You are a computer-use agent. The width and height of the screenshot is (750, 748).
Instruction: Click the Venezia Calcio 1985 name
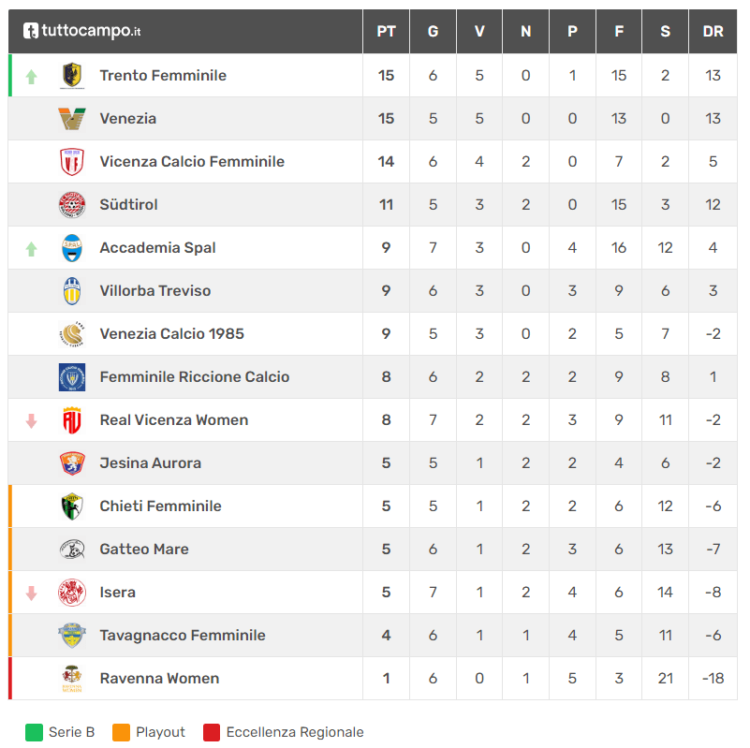tap(171, 334)
